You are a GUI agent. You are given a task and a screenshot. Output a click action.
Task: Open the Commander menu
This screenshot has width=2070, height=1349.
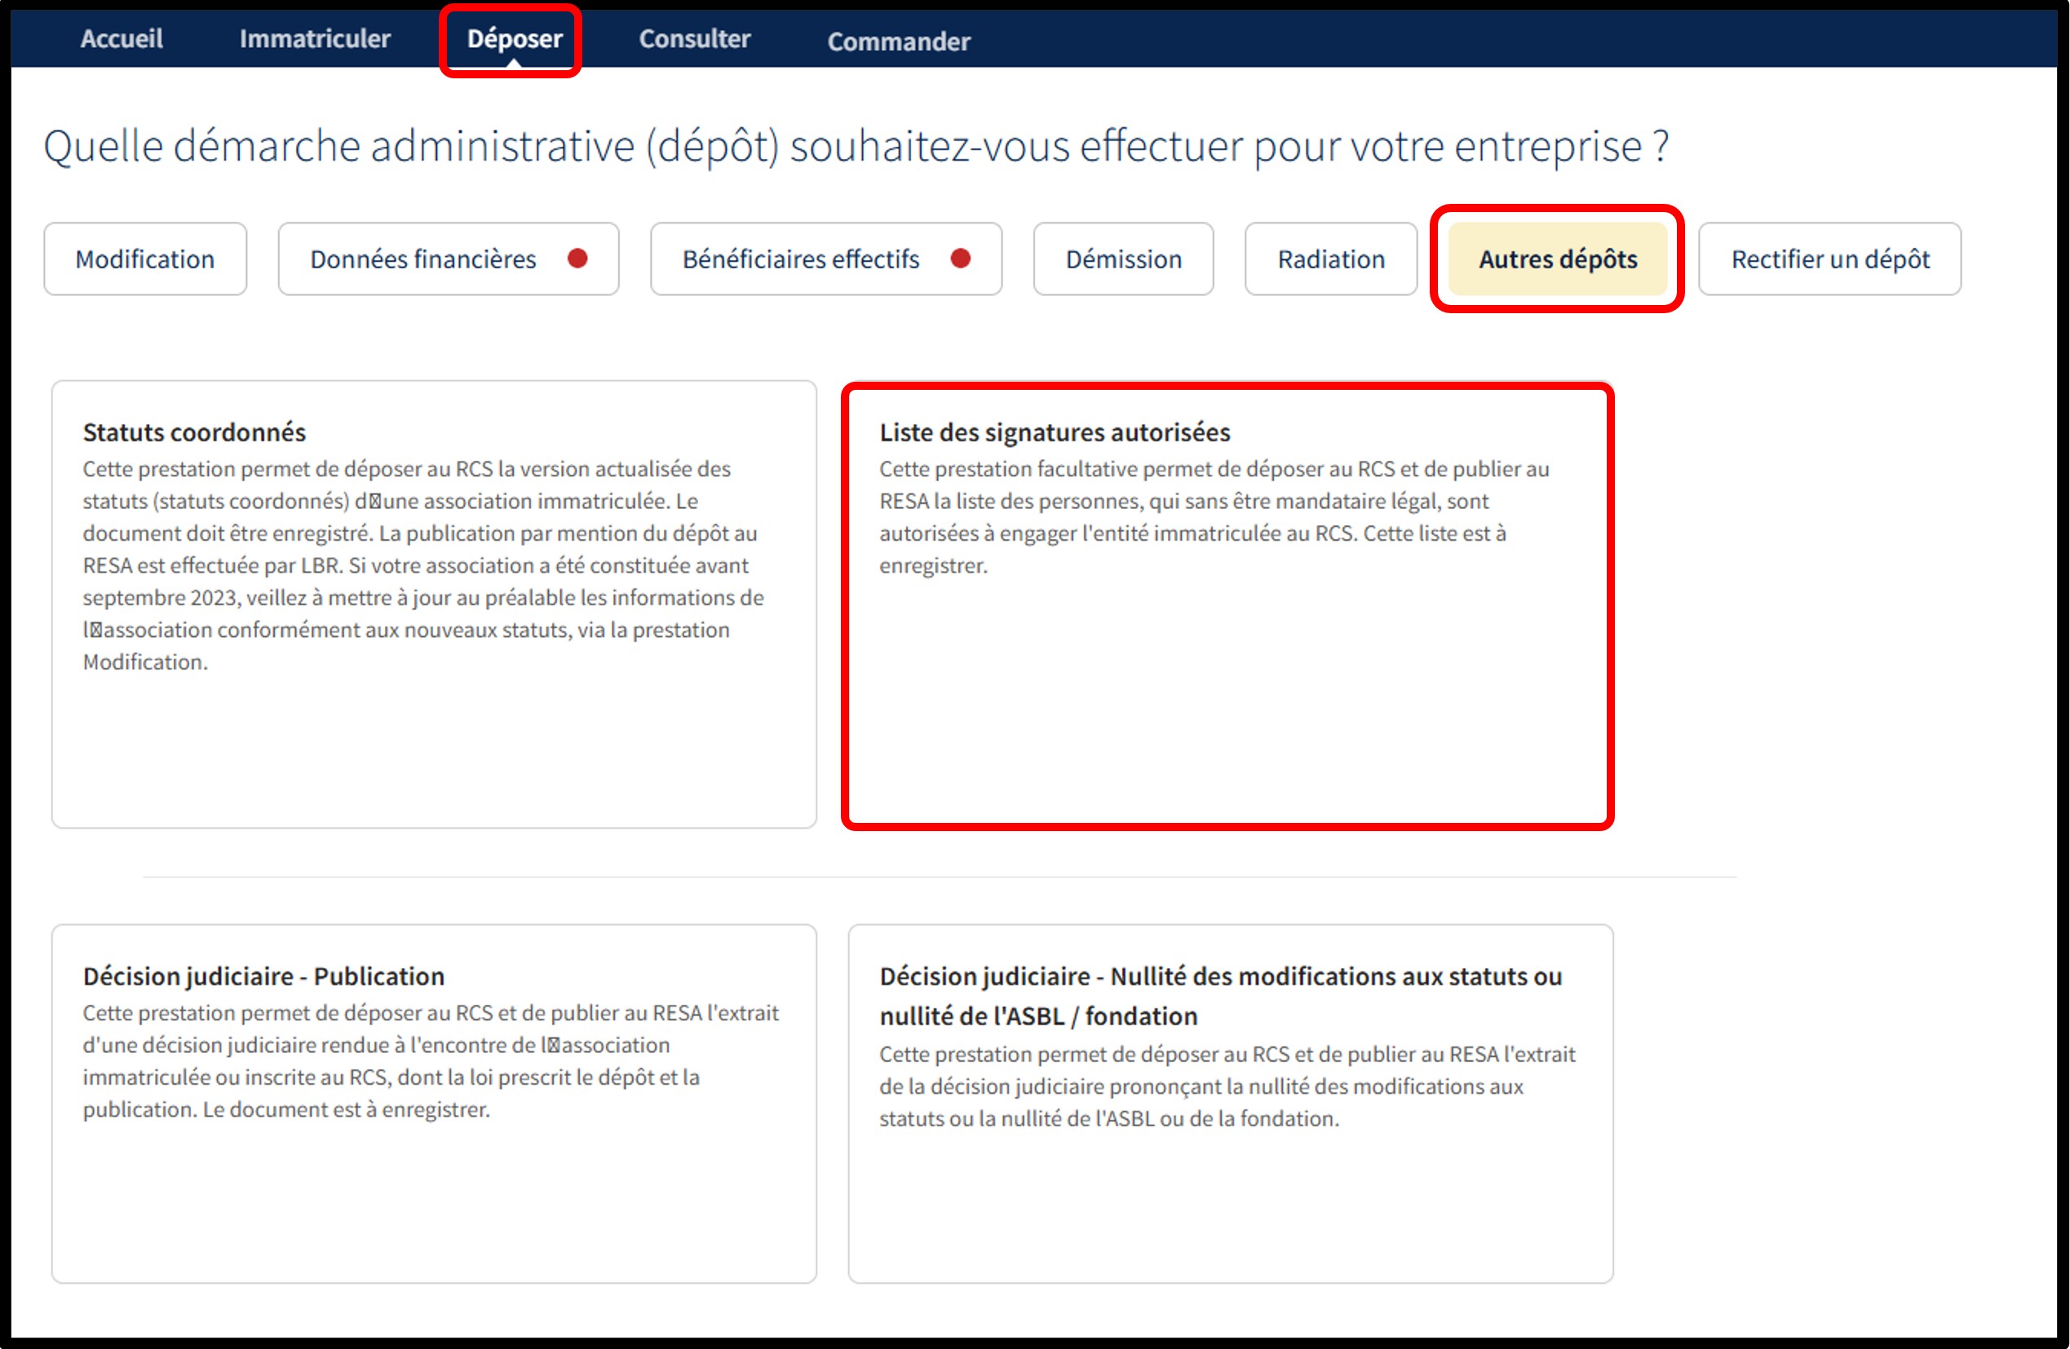coord(898,41)
